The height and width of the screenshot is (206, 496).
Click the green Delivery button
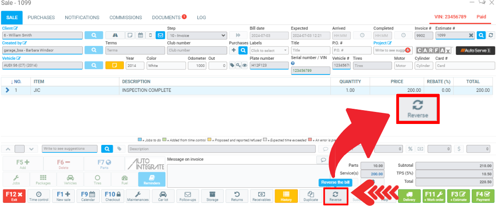409,197
